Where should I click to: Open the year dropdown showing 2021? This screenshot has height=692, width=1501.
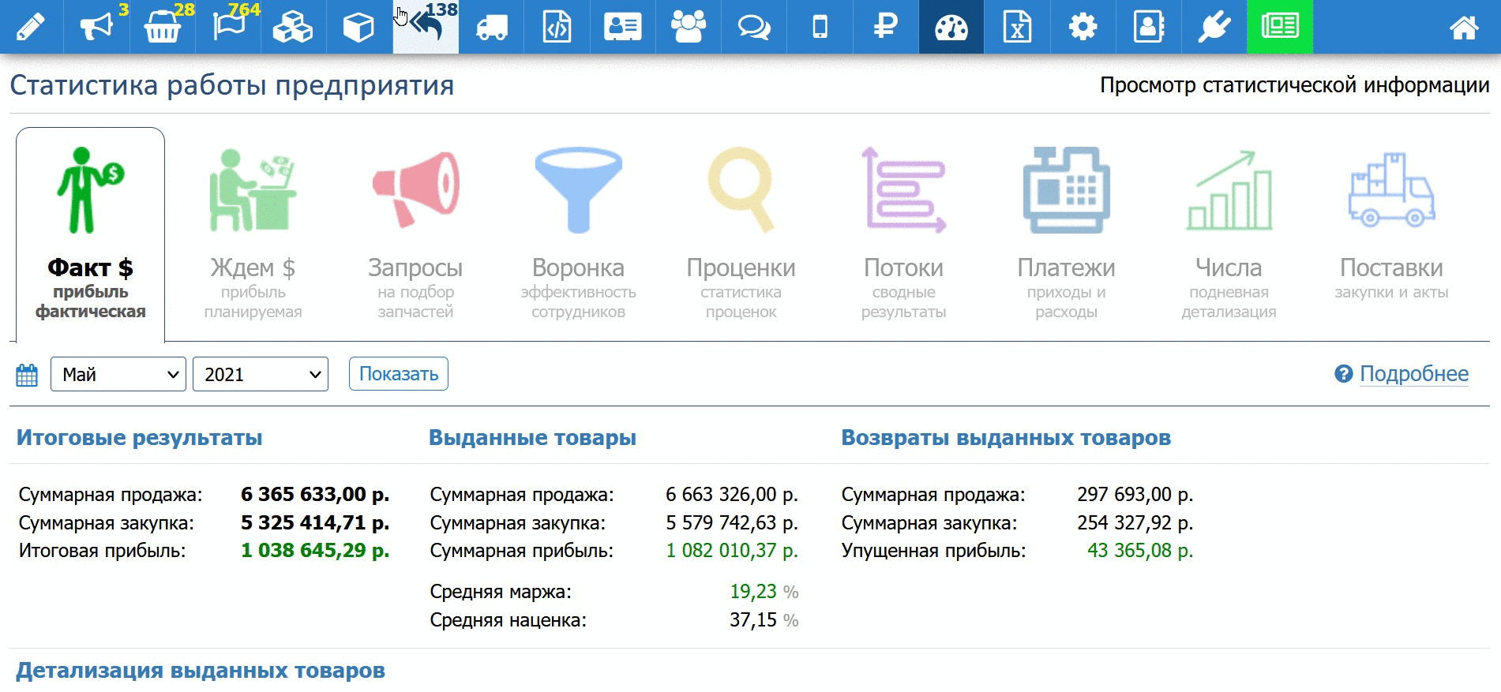click(x=261, y=374)
